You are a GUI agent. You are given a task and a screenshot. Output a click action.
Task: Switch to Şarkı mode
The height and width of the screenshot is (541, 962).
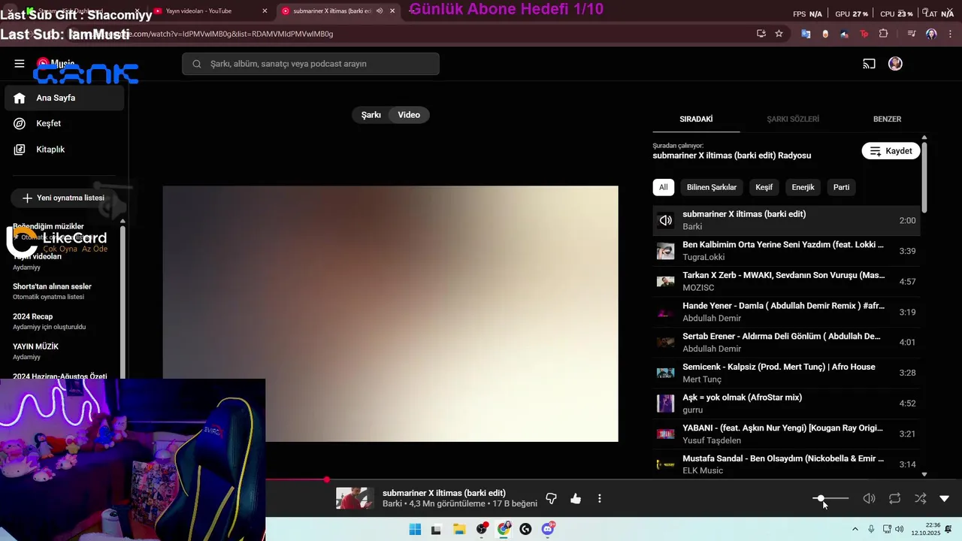pyautogui.click(x=371, y=115)
